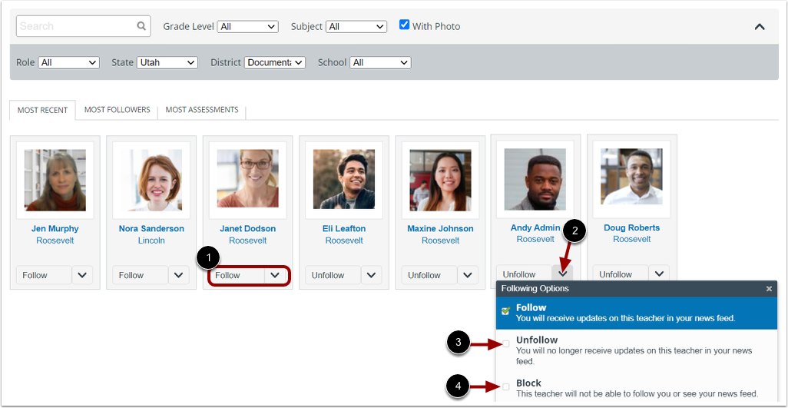This screenshot has height=408, width=788.
Task: Switch to the Most Followers tab
Action: coord(117,110)
